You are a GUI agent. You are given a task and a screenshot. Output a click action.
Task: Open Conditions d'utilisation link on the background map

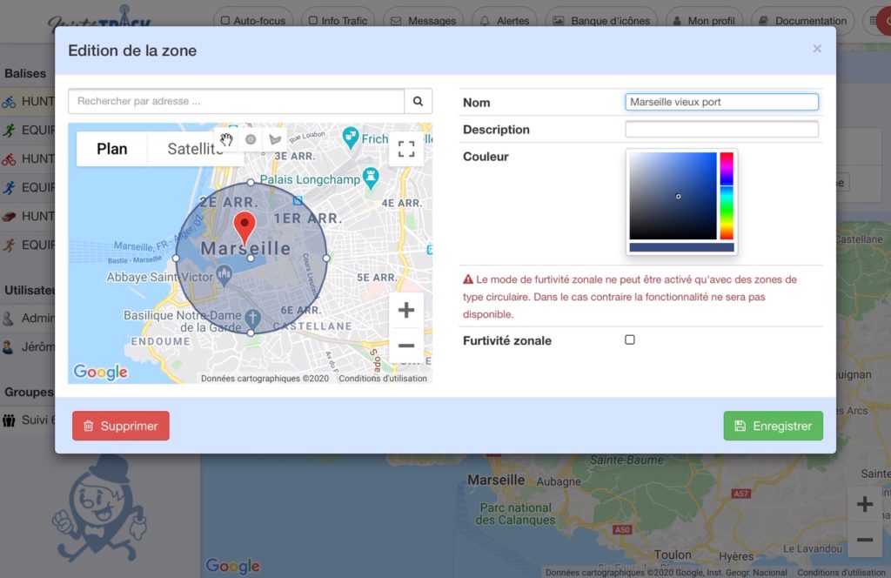(x=841, y=572)
